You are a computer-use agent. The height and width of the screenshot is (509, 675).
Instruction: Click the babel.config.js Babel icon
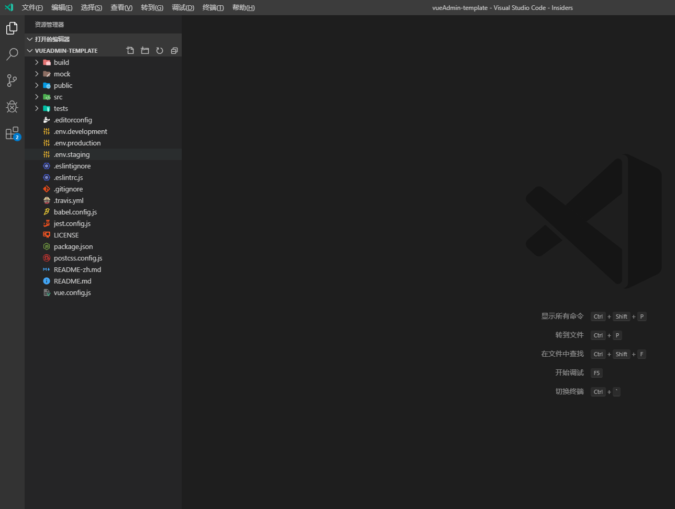pyautogui.click(x=47, y=212)
